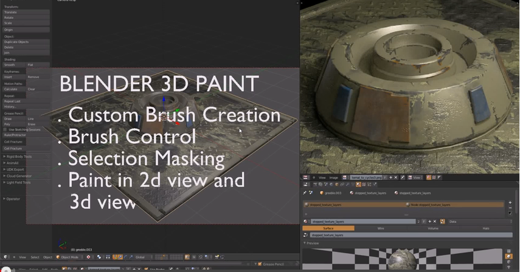Click the Repeat Last button

(26, 101)
